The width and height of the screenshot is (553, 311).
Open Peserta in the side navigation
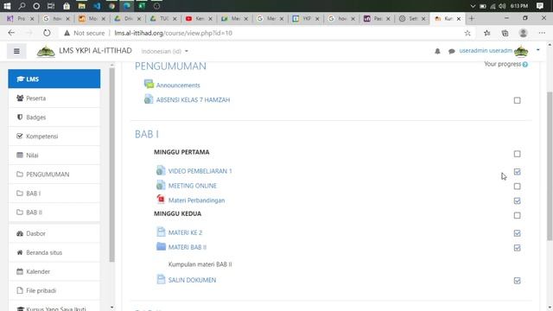click(x=54, y=98)
